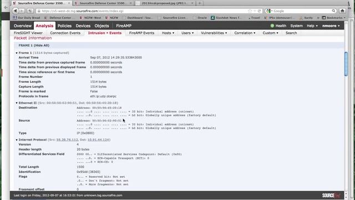Open the Policies menu

point(64,26)
